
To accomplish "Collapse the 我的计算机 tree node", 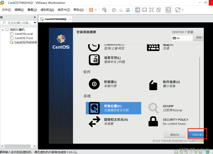I will tap(3, 30).
